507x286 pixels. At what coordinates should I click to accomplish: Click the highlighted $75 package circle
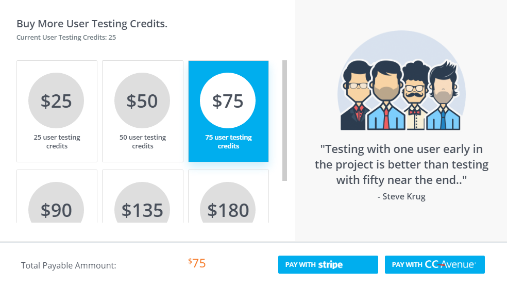228,100
